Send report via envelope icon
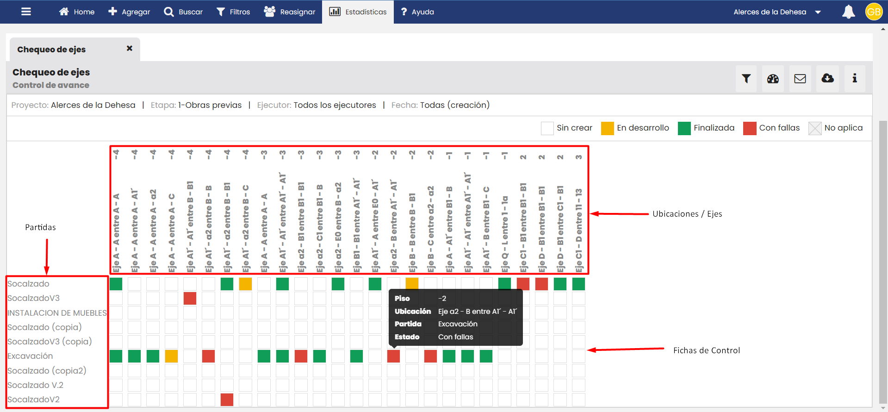 tap(800, 79)
